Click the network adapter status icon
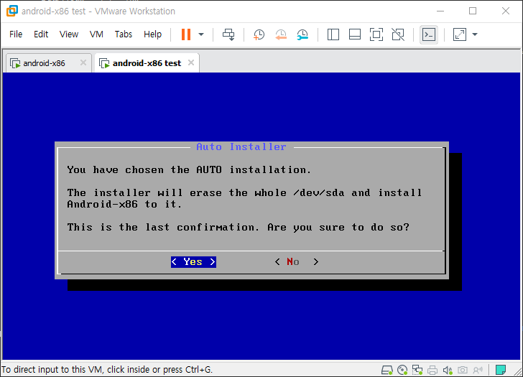Viewport: 523px width, 377px height. click(x=417, y=370)
